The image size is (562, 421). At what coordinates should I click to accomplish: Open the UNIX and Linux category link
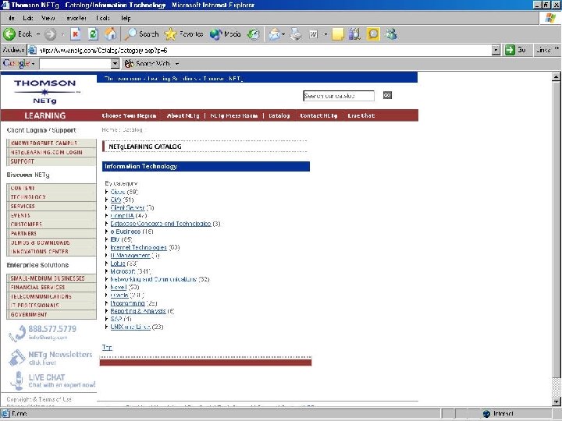pos(130,327)
